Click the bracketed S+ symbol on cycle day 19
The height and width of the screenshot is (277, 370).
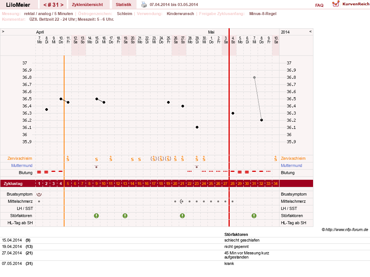pos(168,158)
